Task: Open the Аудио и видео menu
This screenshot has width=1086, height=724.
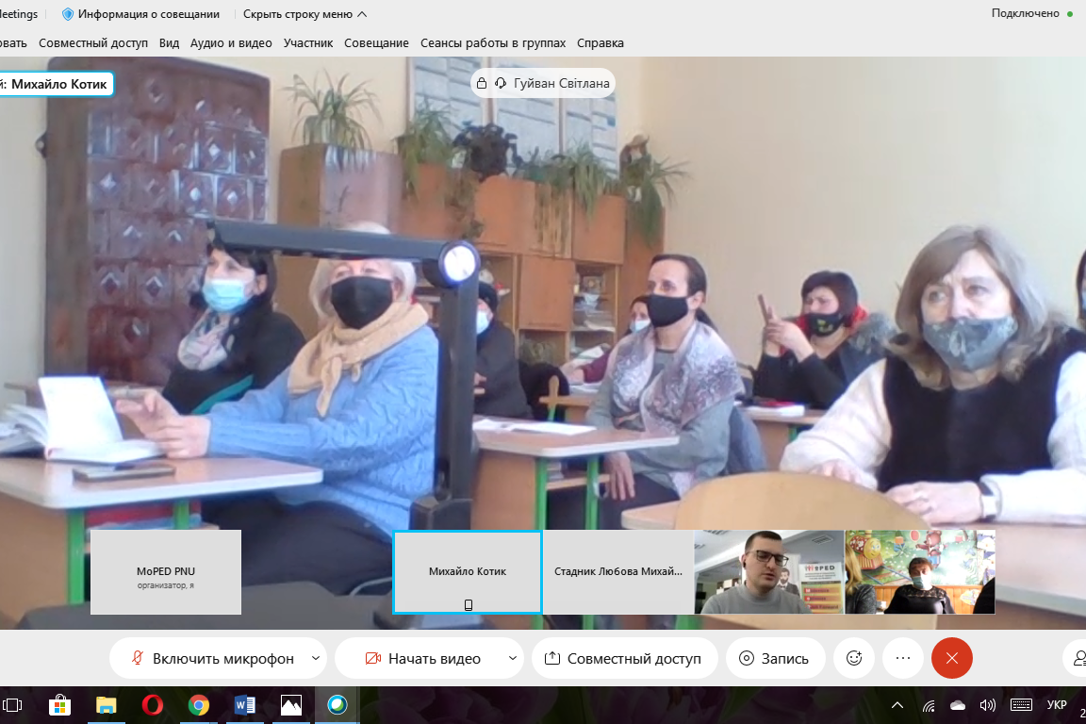Action: click(231, 43)
